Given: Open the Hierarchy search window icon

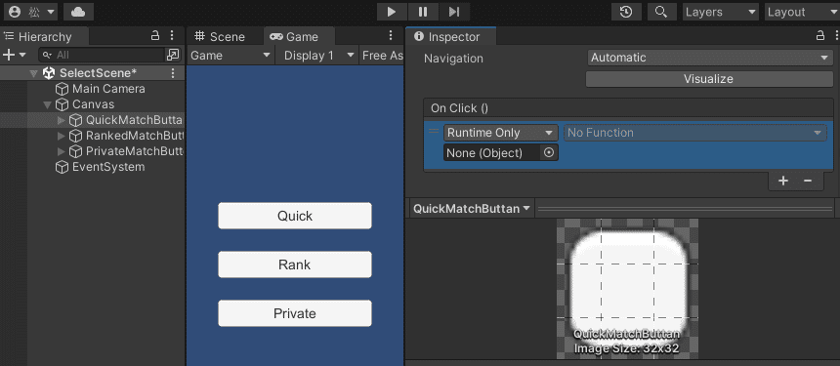Looking at the screenshot, I should [173, 55].
